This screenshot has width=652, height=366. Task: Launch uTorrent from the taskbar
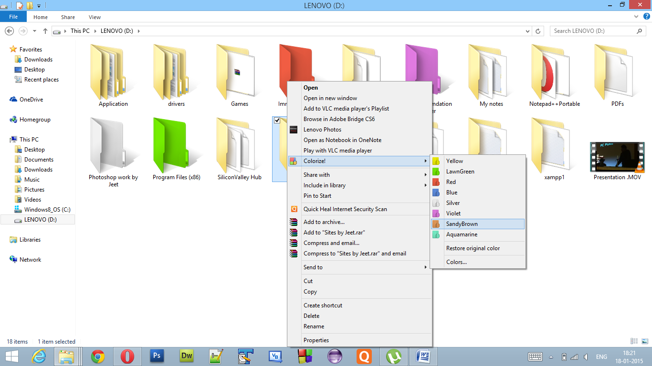tap(393, 356)
